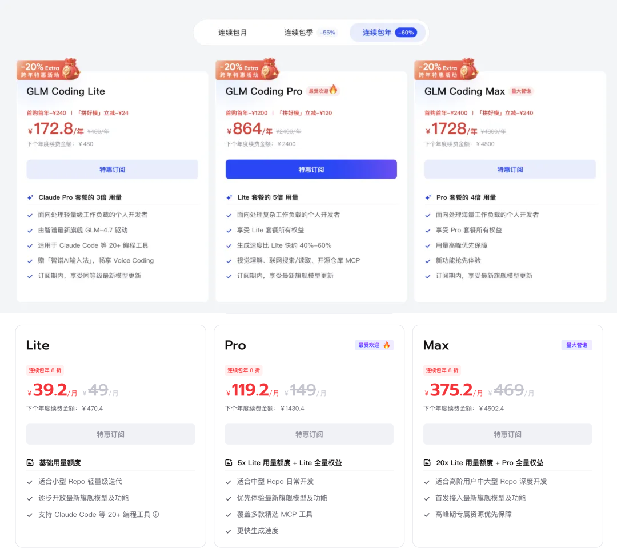The image size is (617, 557).
Task: Click the sparkle icon beside Lite 套餐的 5倍 用量
Action: [x=229, y=197]
